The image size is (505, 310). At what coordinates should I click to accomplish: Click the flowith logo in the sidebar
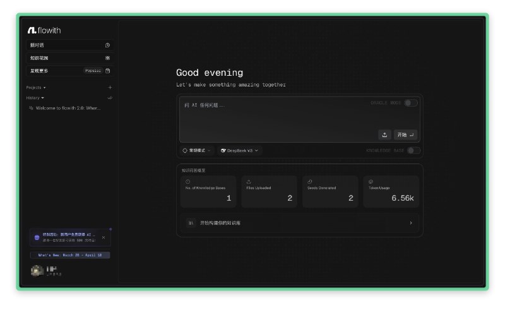pos(44,30)
